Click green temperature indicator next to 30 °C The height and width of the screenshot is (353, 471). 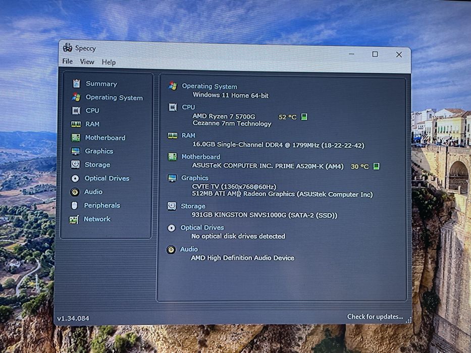pyautogui.click(x=376, y=166)
